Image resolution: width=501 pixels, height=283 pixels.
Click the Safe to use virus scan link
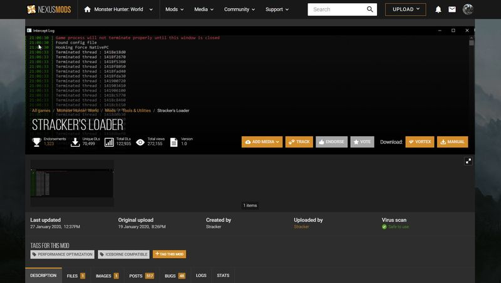point(398,227)
